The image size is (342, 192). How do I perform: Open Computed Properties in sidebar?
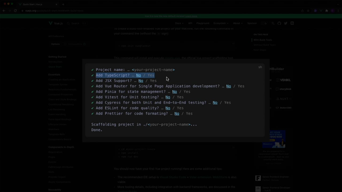tap(60, 94)
